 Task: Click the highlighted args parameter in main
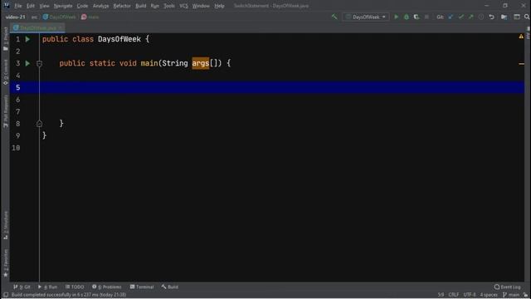pos(201,63)
